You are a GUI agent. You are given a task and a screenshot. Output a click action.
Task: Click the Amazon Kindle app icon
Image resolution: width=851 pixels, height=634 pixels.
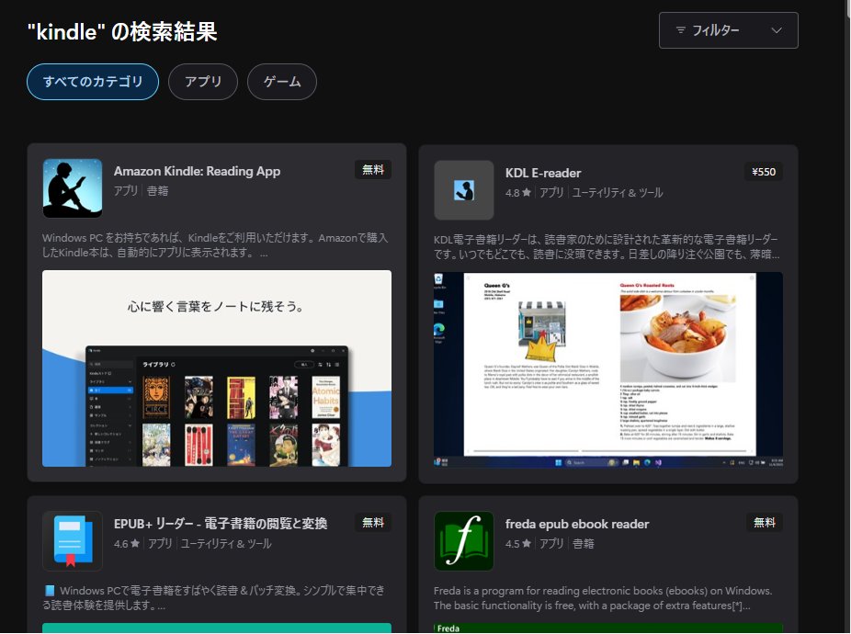73,188
